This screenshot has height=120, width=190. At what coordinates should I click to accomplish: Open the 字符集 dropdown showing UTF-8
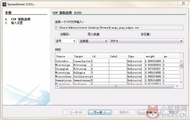pyautogui.click(x=147, y=41)
